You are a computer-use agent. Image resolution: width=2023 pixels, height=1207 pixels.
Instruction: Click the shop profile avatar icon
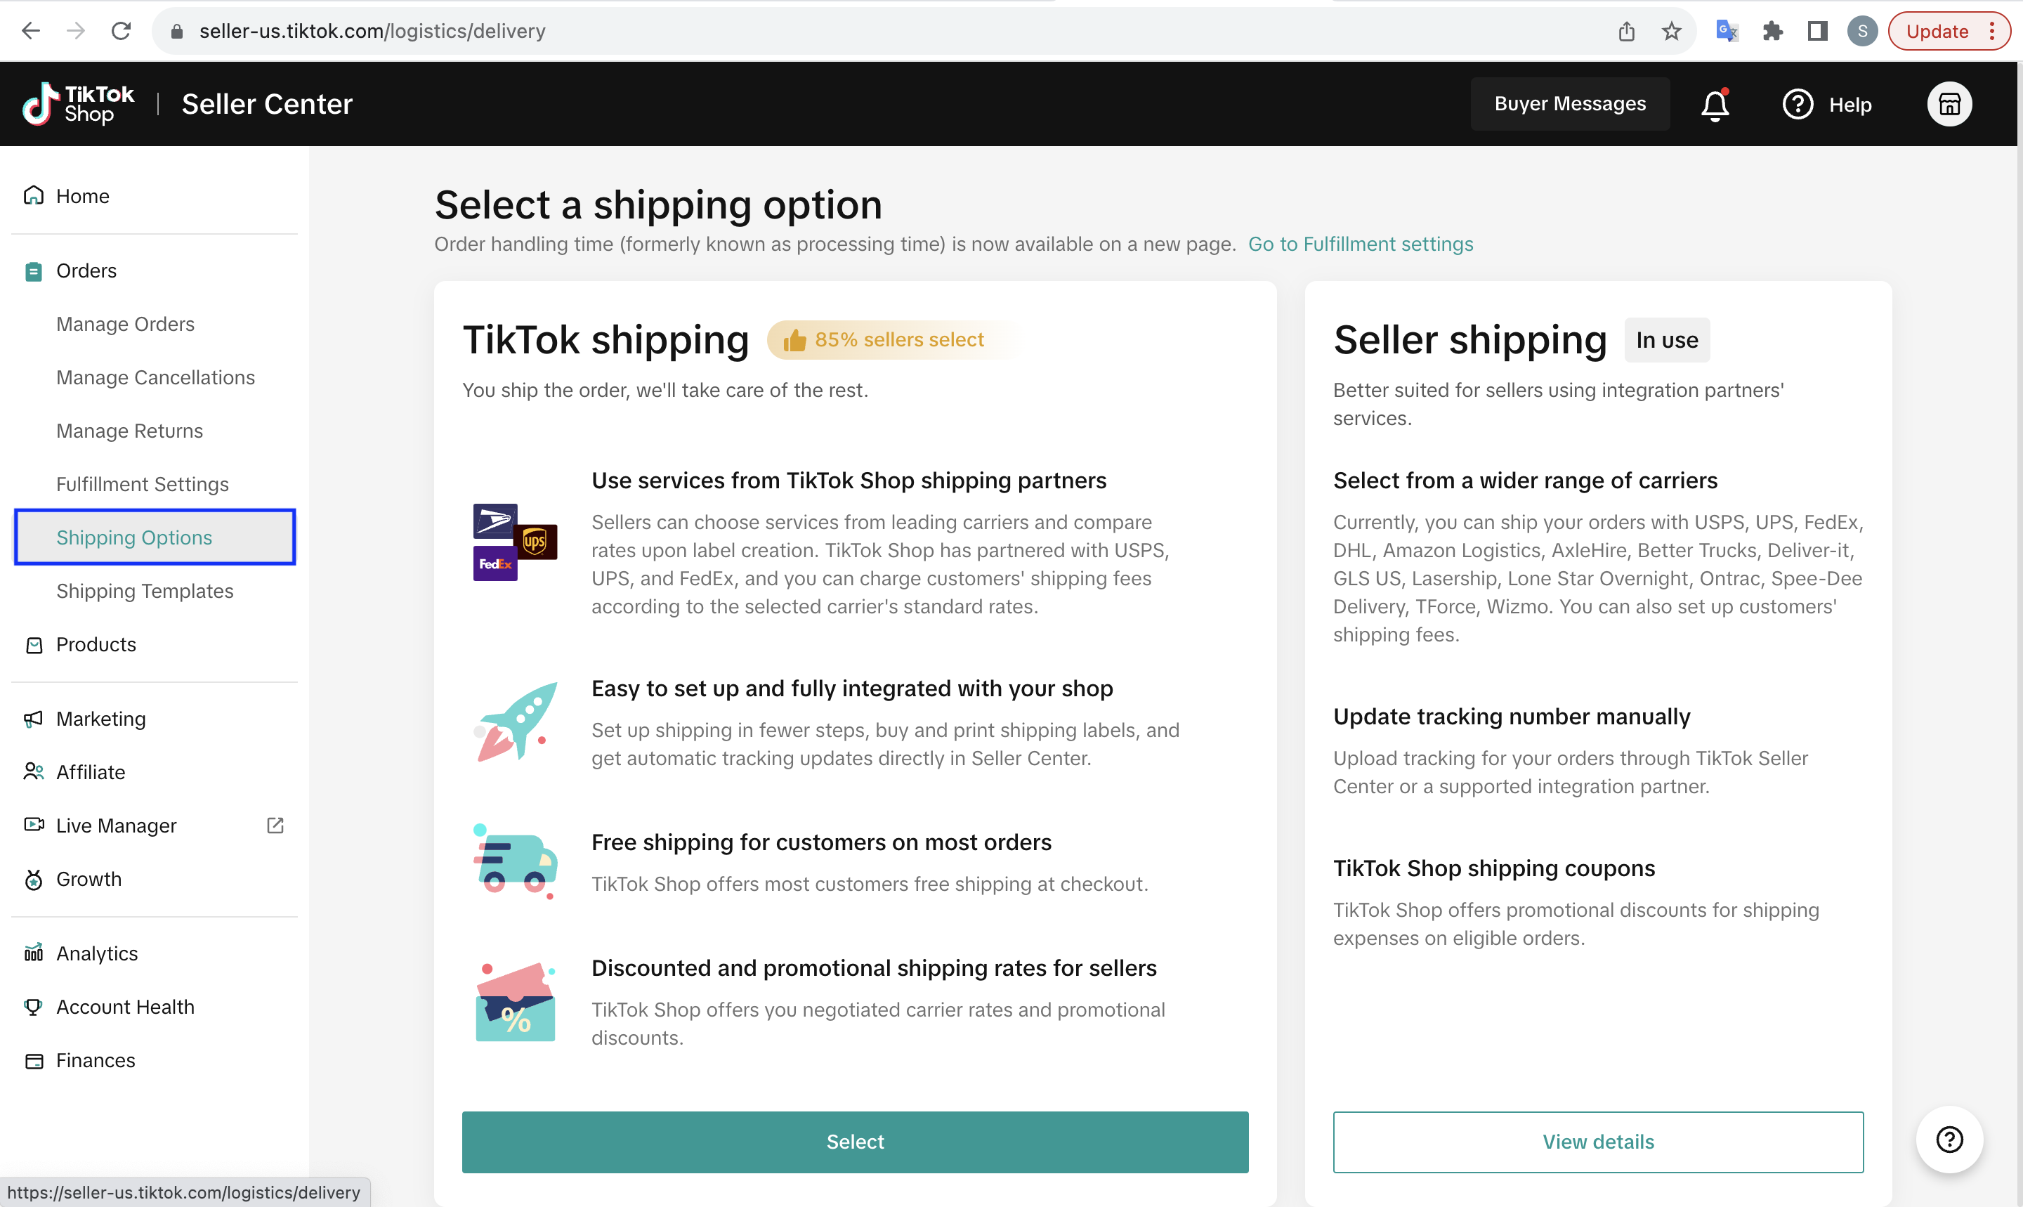pos(1949,105)
